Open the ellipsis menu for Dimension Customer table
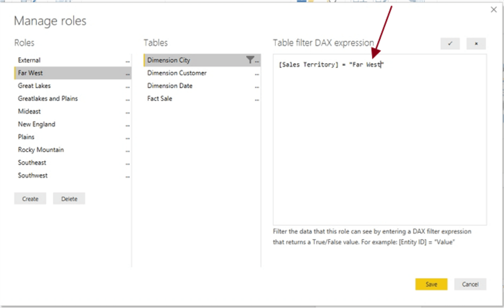 pyautogui.click(x=256, y=74)
